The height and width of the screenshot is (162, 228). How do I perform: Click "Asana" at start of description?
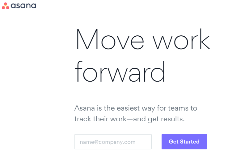coord(85,108)
